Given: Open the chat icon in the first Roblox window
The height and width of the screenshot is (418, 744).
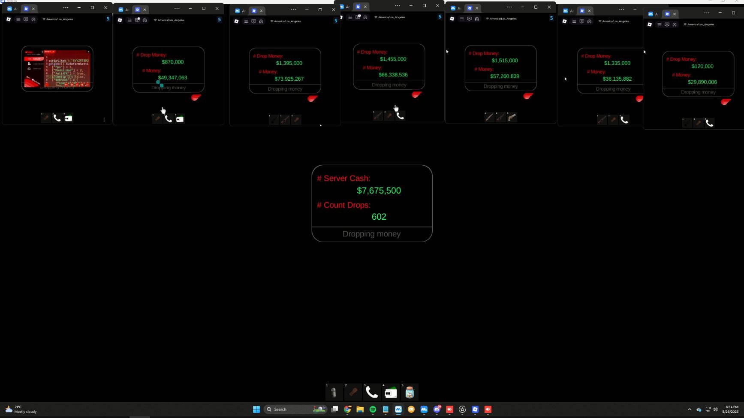Looking at the screenshot, I should 26,19.
